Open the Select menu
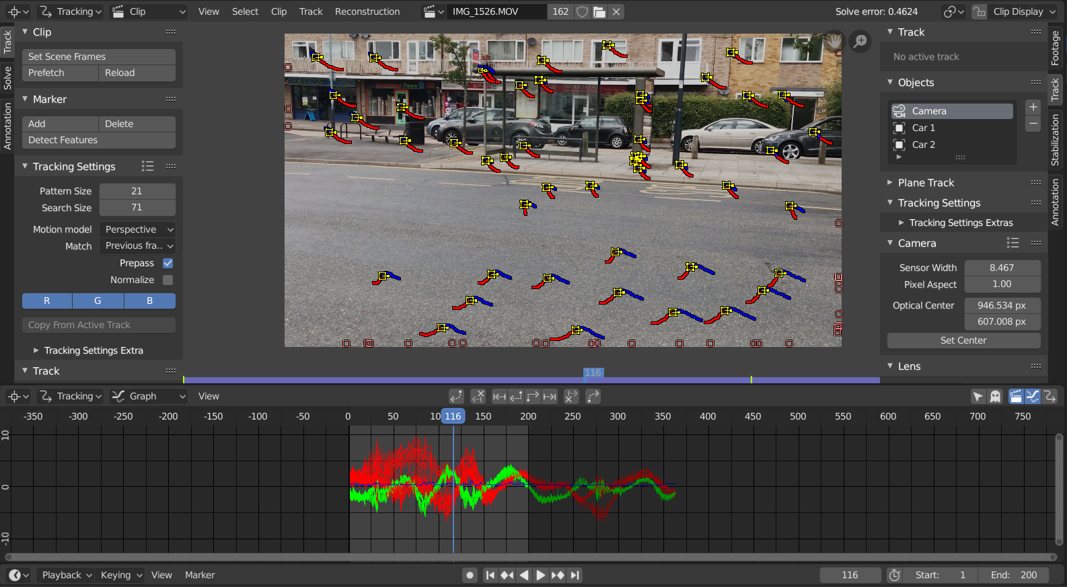 (245, 11)
